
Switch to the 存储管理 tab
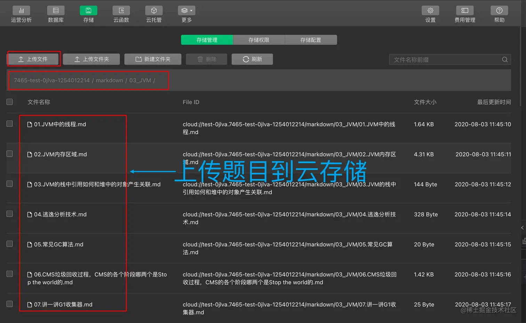coord(207,40)
